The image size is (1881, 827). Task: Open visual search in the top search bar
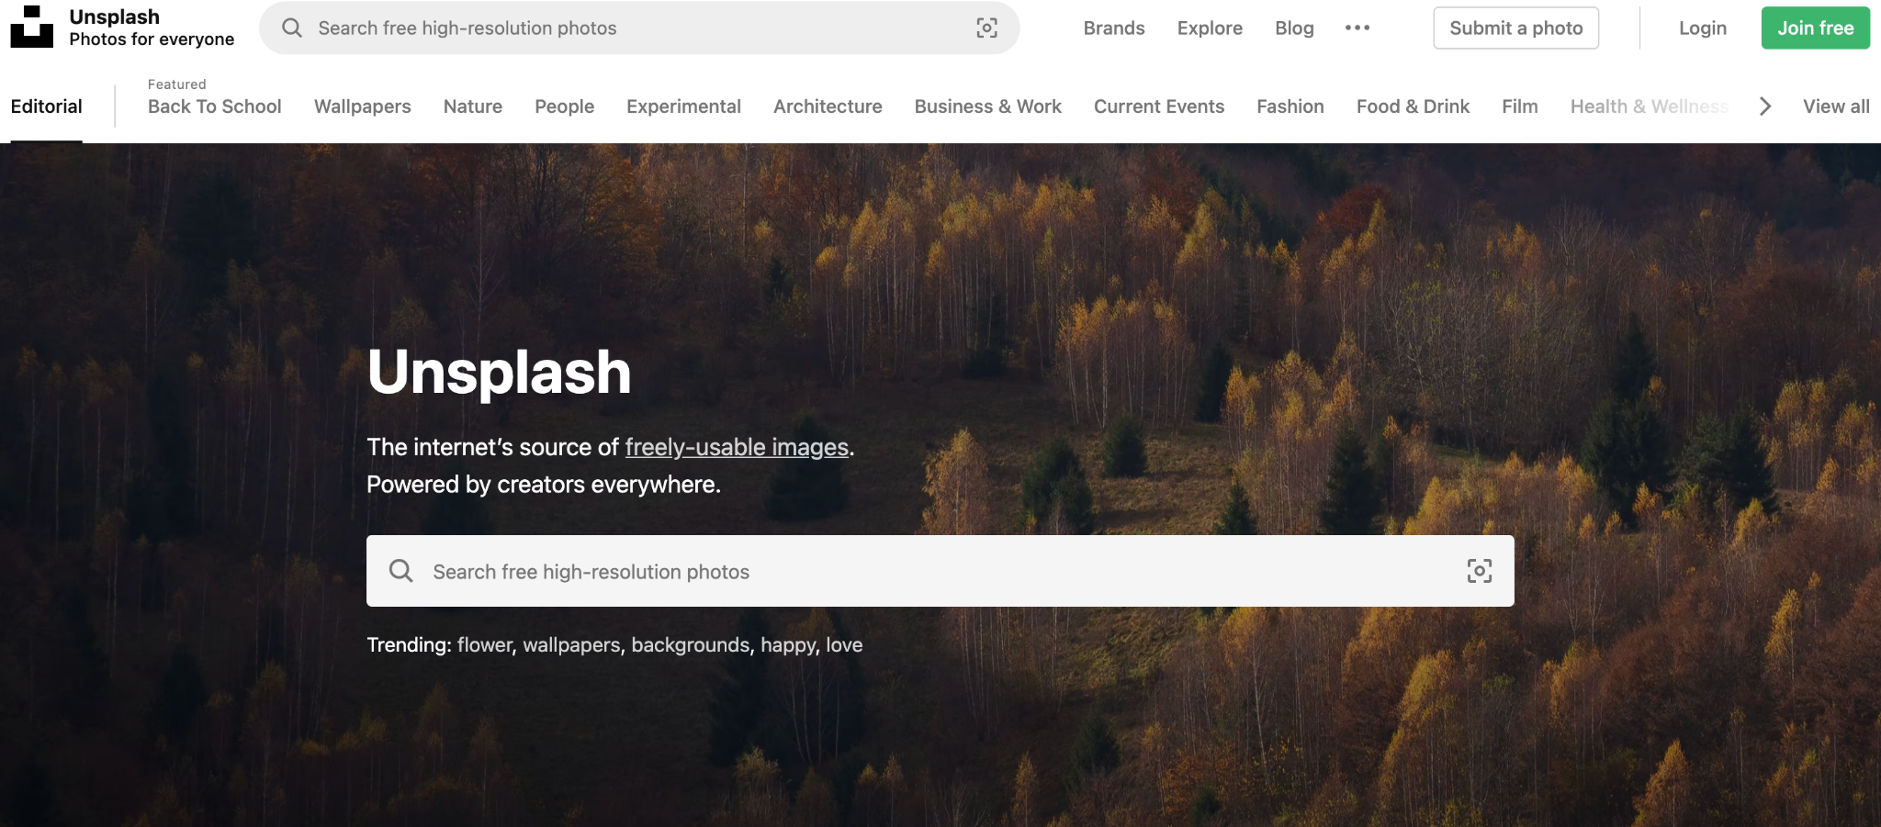click(986, 28)
